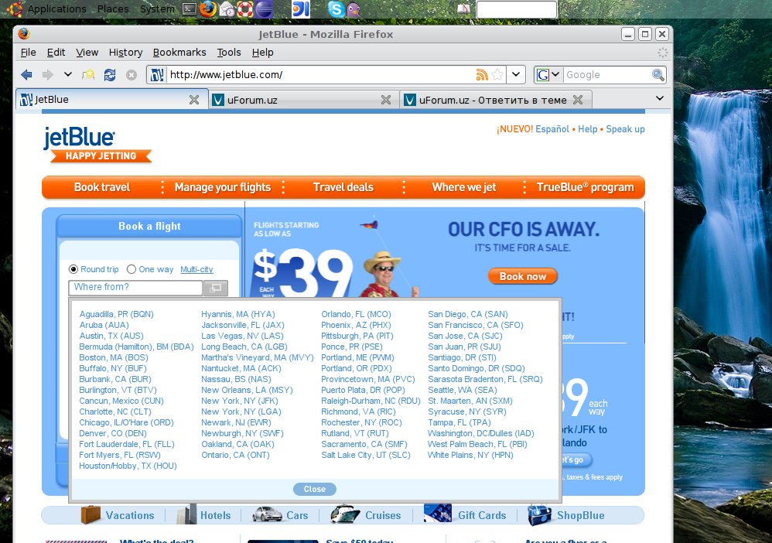Image resolution: width=772 pixels, height=543 pixels.
Task: Switch to the 'uForum.uz - Ответить в теме' tab
Action: click(x=496, y=100)
